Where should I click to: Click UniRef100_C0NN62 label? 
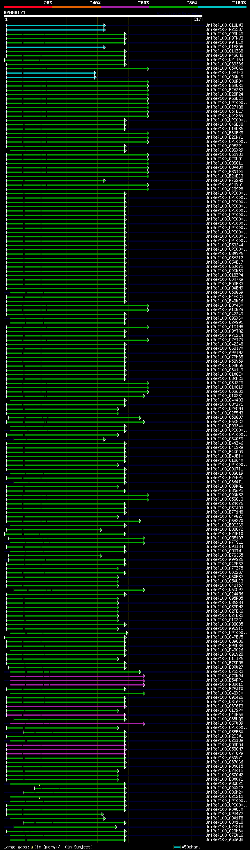[224, 495]
